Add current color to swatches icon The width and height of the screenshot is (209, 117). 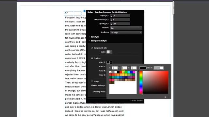click(165, 97)
